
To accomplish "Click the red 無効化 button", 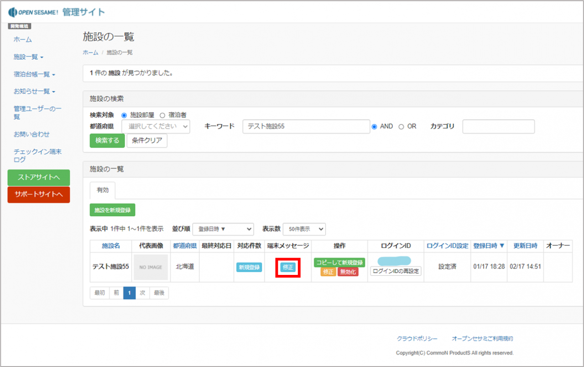I will pos(348,272).
